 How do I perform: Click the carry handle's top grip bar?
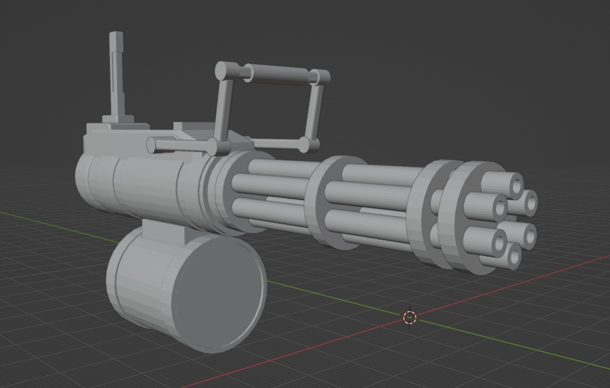(278, 74)
